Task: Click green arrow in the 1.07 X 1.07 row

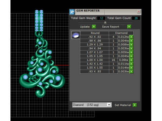Action: [131, 52]
